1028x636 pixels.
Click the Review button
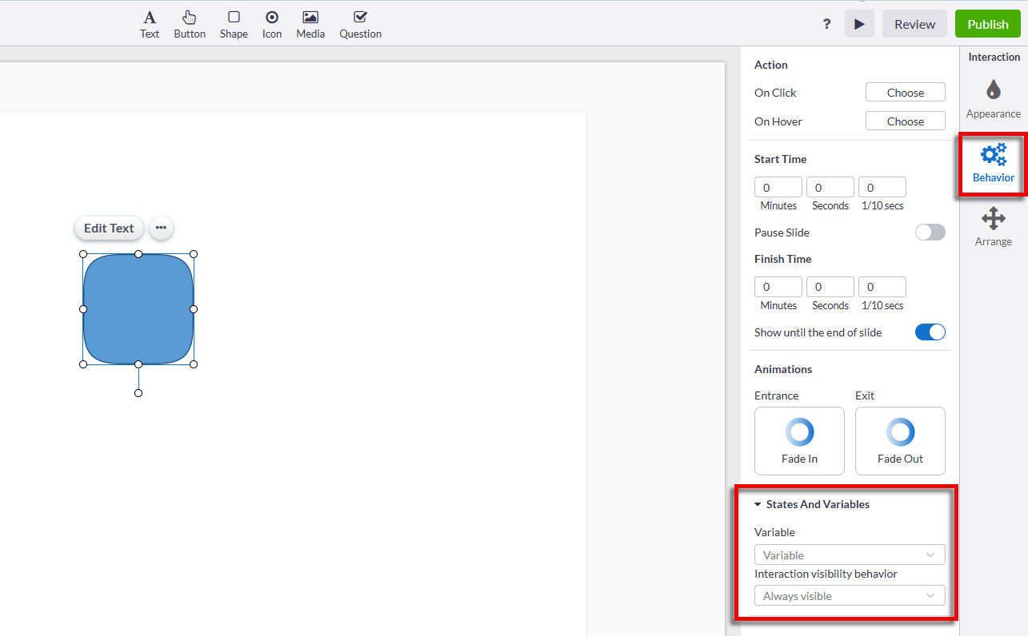[x=914, y=24]
